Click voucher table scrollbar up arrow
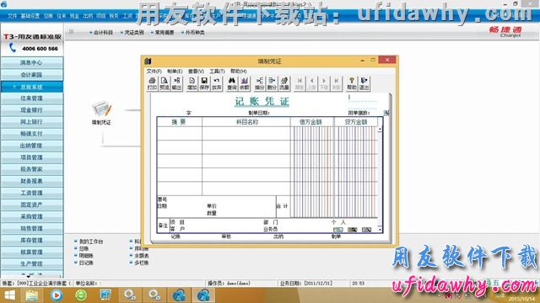 (380, 129)
